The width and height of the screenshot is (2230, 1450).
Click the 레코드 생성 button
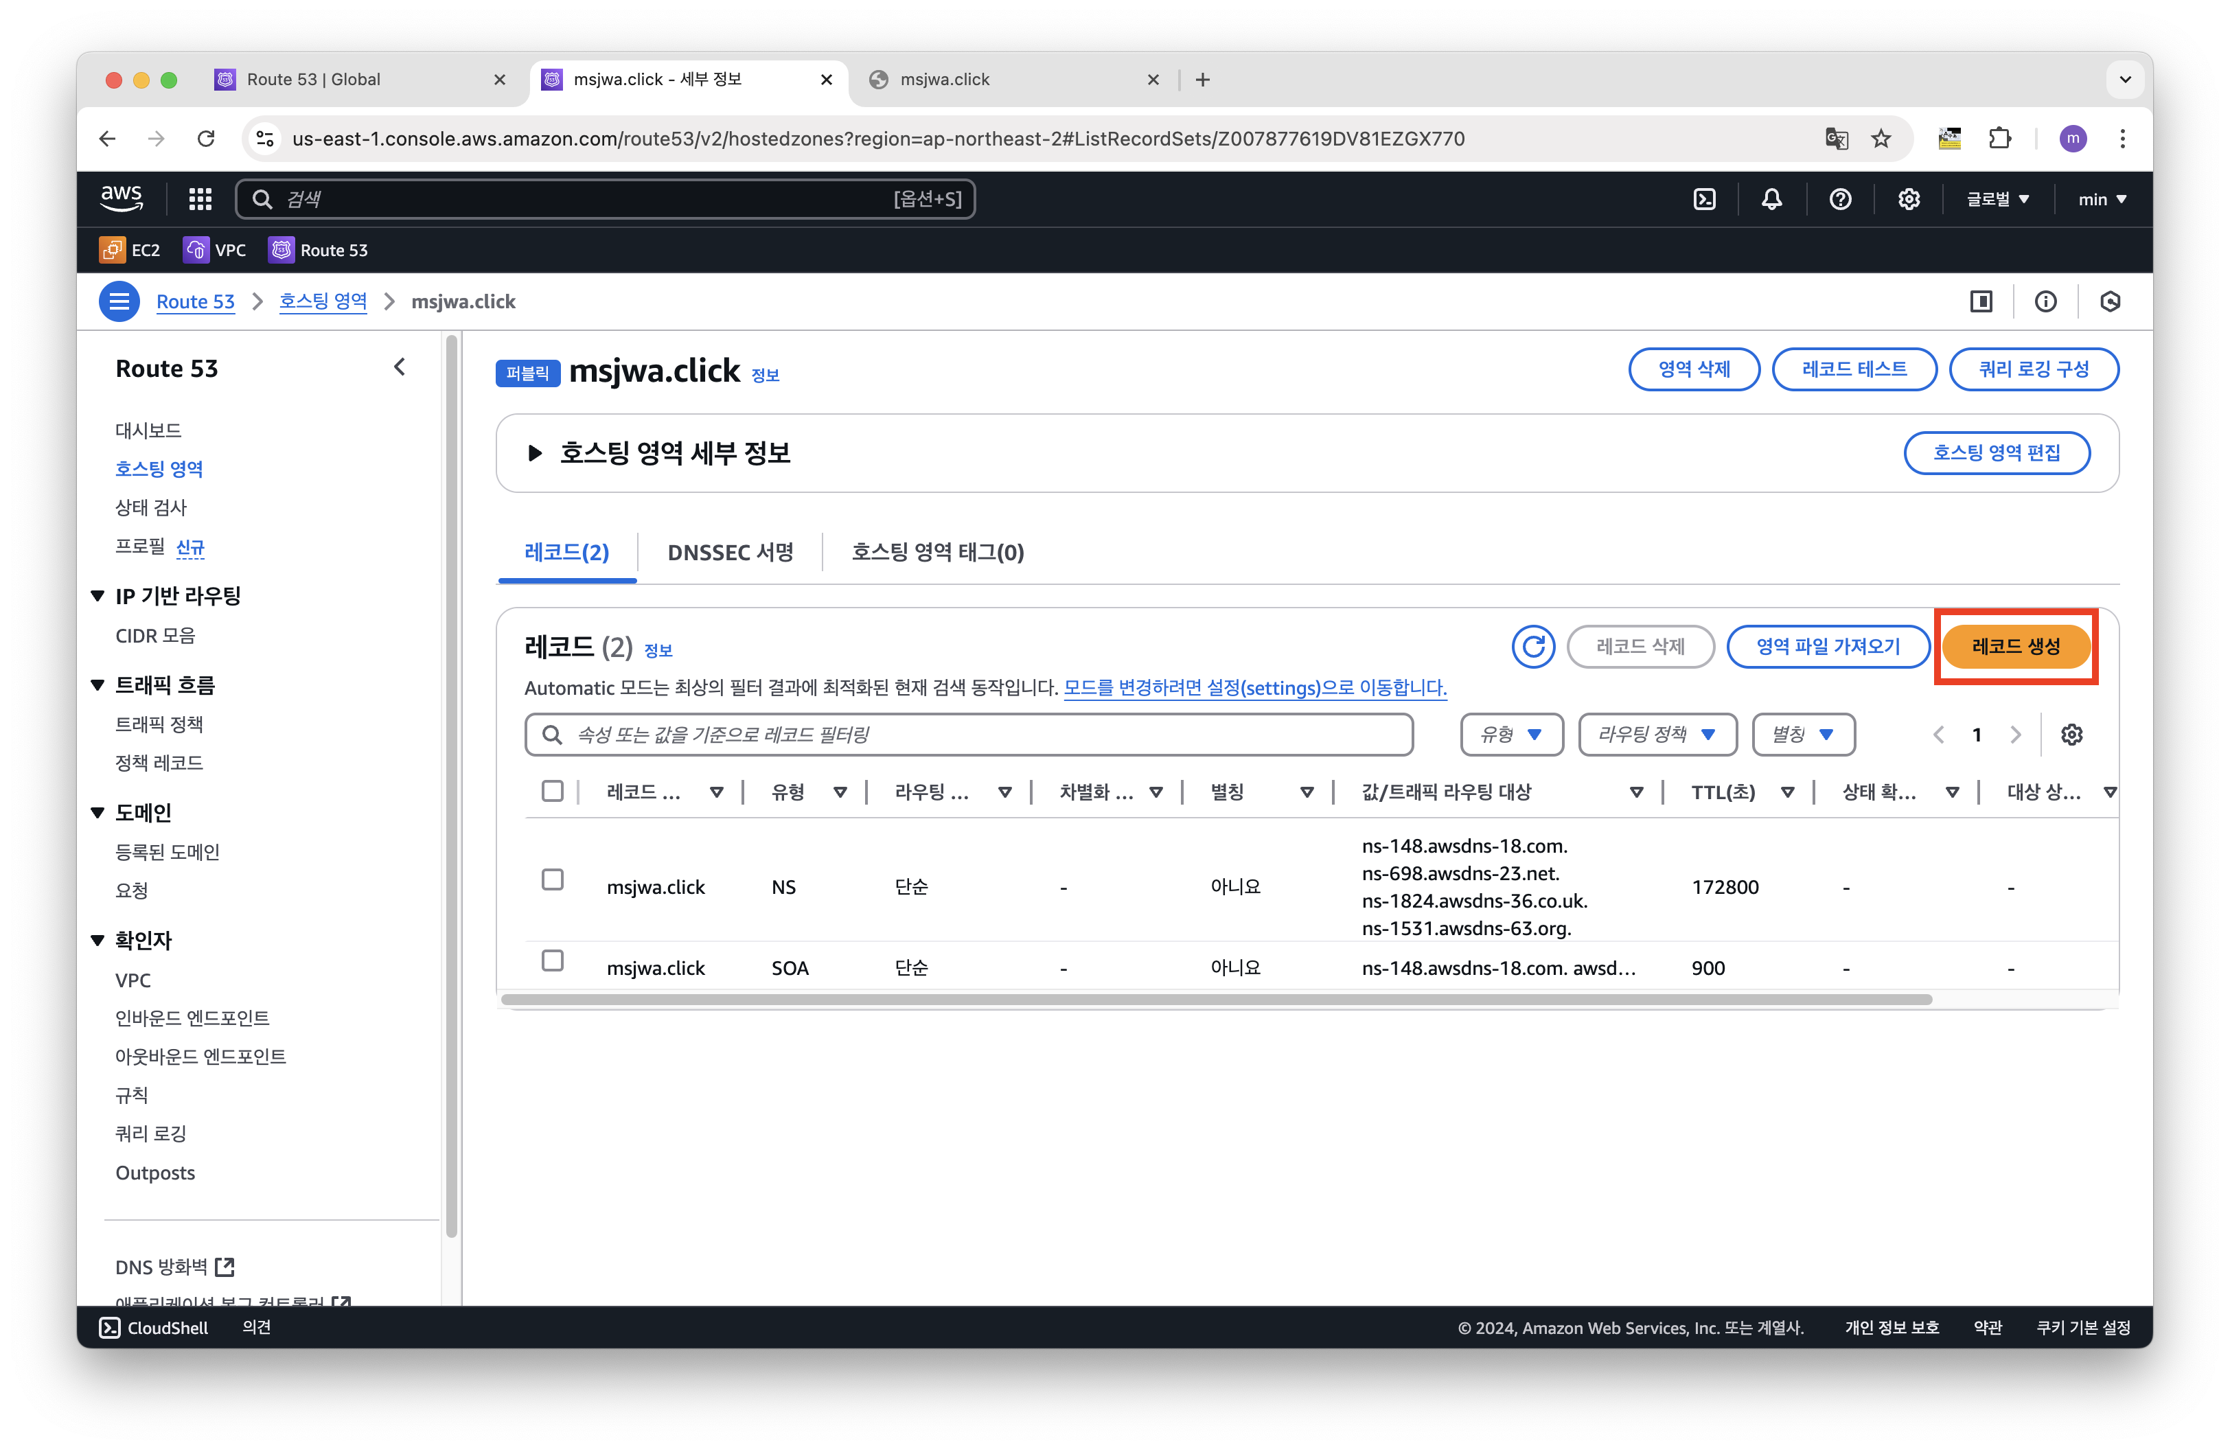click(x=2015, y=646)
